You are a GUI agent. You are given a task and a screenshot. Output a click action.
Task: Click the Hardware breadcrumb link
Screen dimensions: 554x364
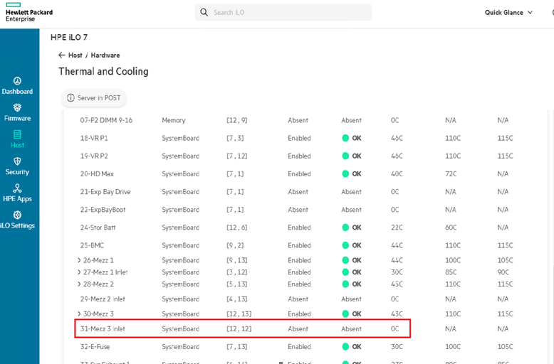pyautogui.click(x=105, y=55)
